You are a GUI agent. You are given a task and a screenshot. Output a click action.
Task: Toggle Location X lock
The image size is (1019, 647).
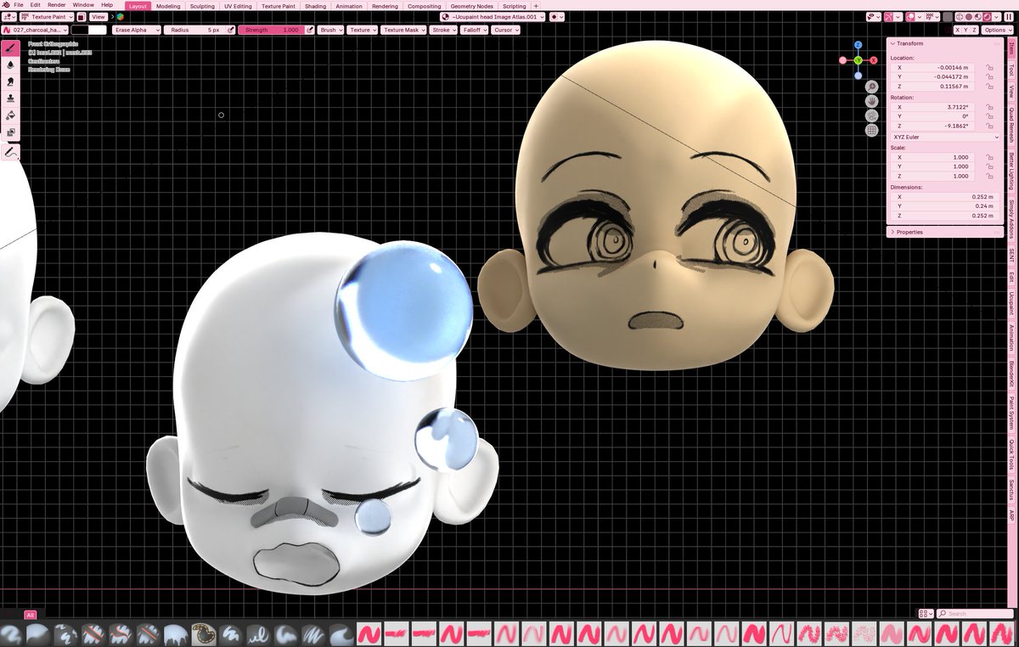[x=990, y=67]
